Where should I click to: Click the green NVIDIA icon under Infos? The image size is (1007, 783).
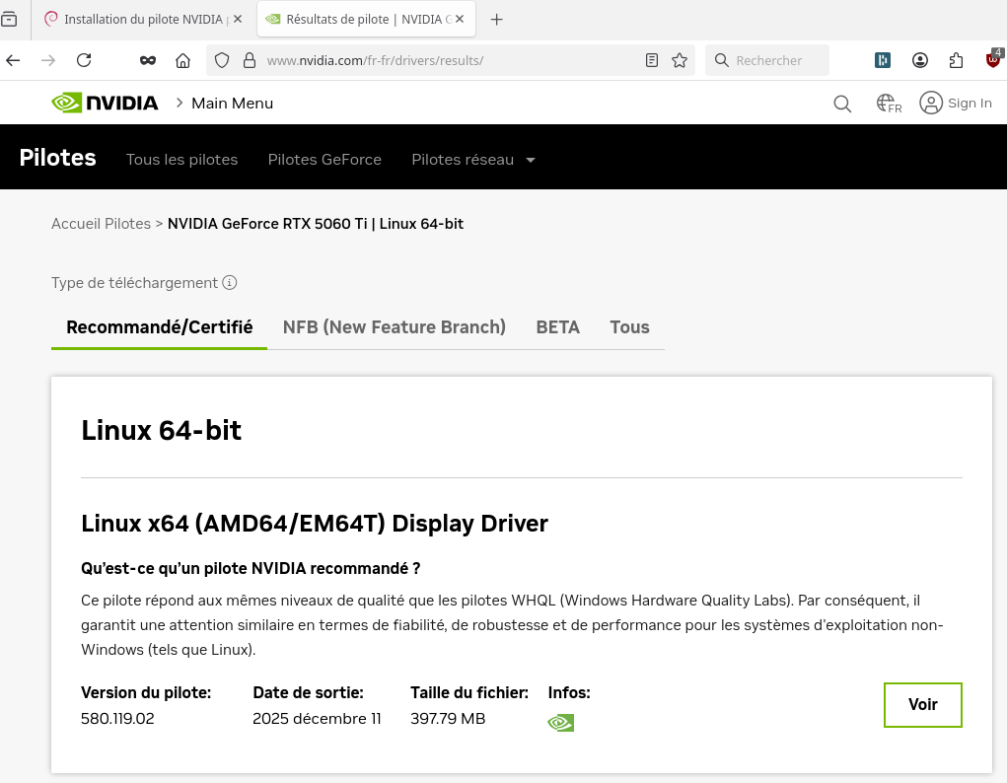coord(560,723)
